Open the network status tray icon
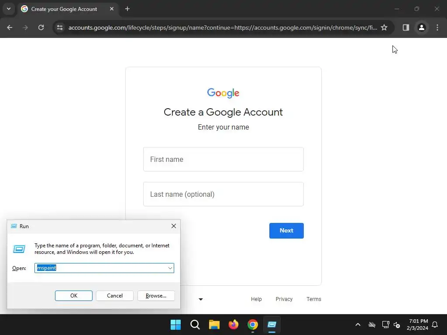Screen dimensions: 447x335 pos(385,325)
